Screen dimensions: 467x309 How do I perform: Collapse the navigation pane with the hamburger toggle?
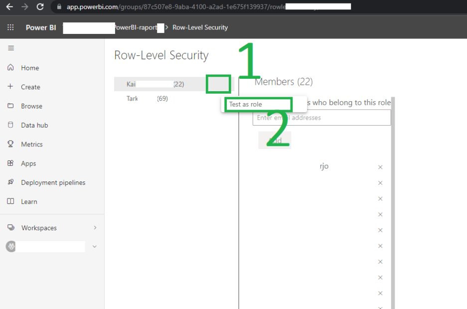[10, 48]
